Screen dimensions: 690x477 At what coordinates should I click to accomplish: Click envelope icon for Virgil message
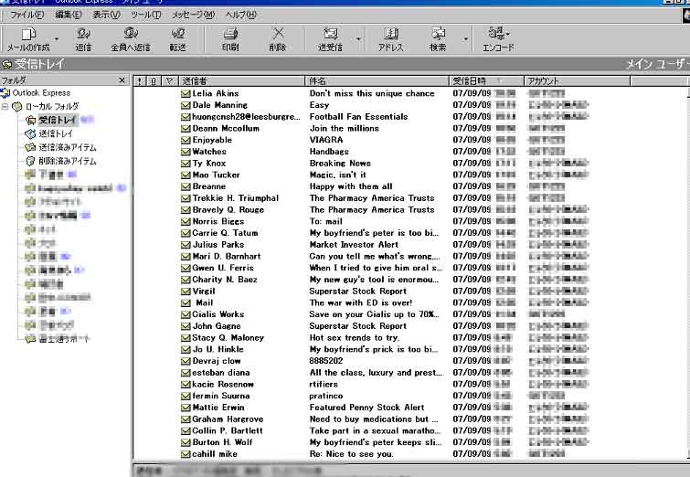pos(186,291)
